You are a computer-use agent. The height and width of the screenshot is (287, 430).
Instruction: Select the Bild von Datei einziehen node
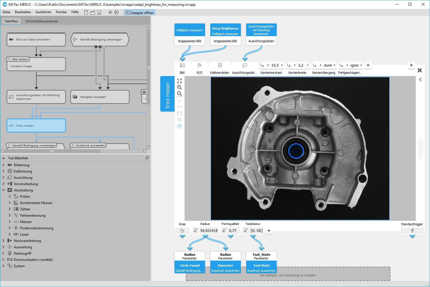tap(36, 39)
